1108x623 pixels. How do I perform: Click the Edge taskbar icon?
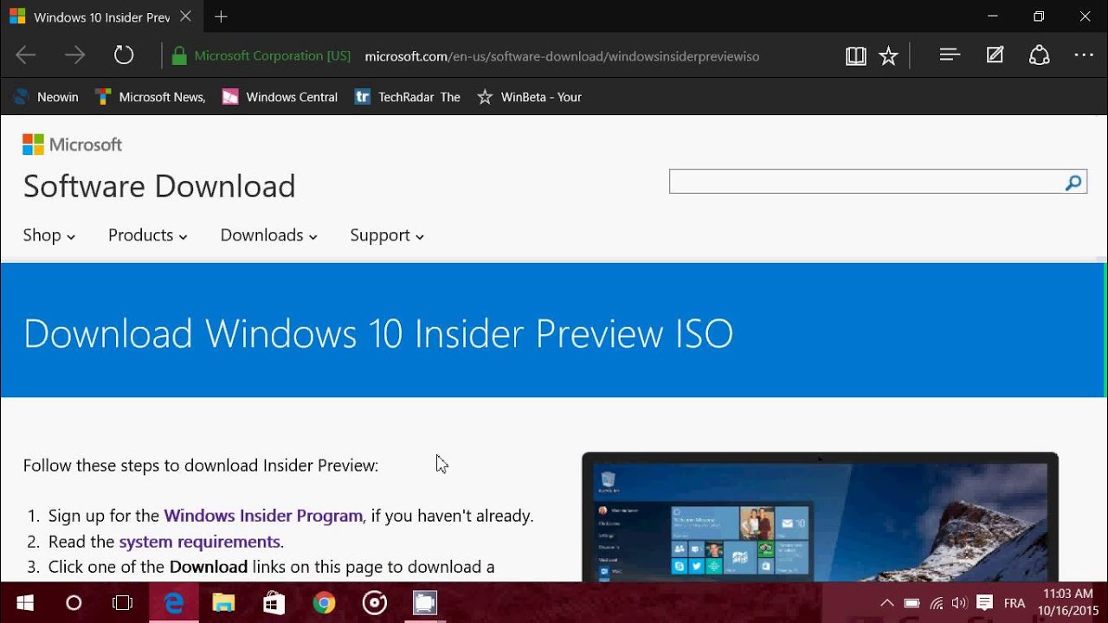point(173,603)
